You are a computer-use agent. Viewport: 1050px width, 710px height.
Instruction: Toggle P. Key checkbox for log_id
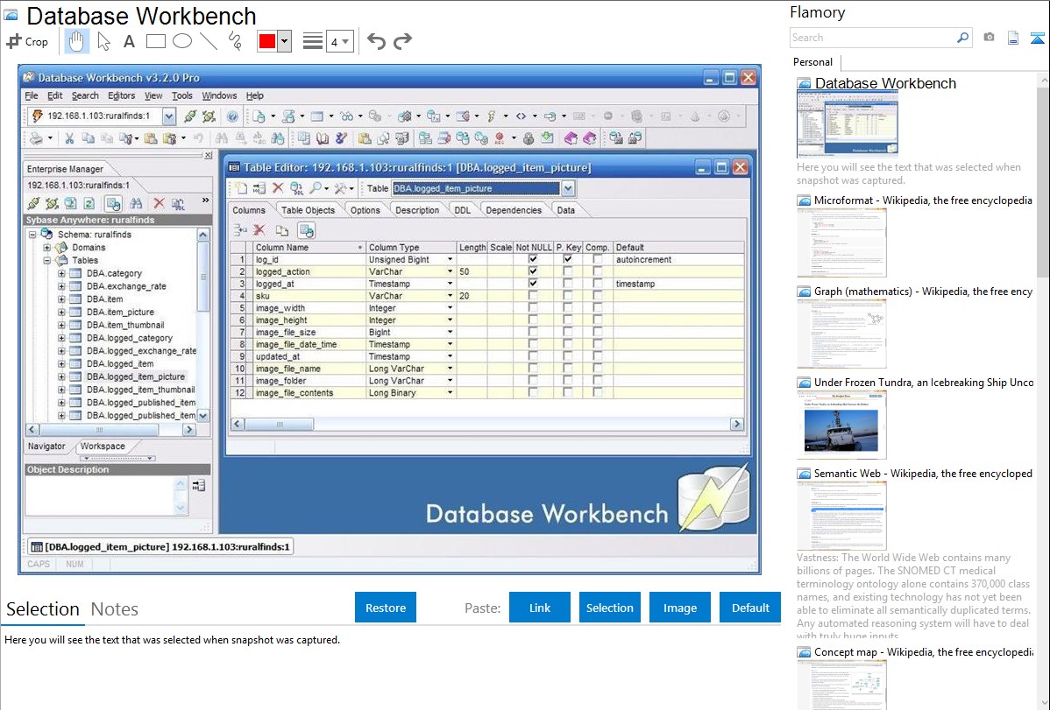pos(568,260)
